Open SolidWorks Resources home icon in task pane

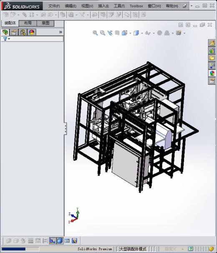click(212, 43)
